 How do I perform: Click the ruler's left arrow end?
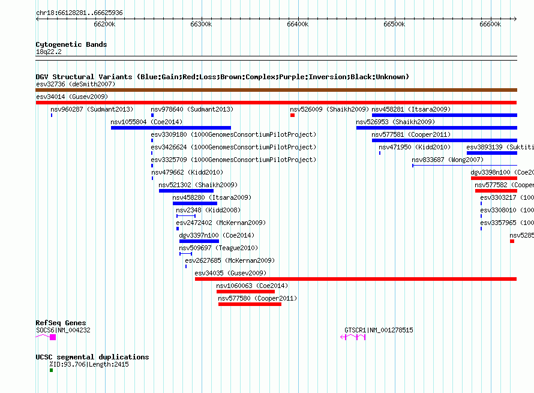point(37,19)
